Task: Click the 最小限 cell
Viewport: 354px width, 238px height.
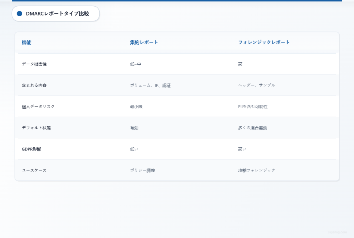Action: [136, 106]
